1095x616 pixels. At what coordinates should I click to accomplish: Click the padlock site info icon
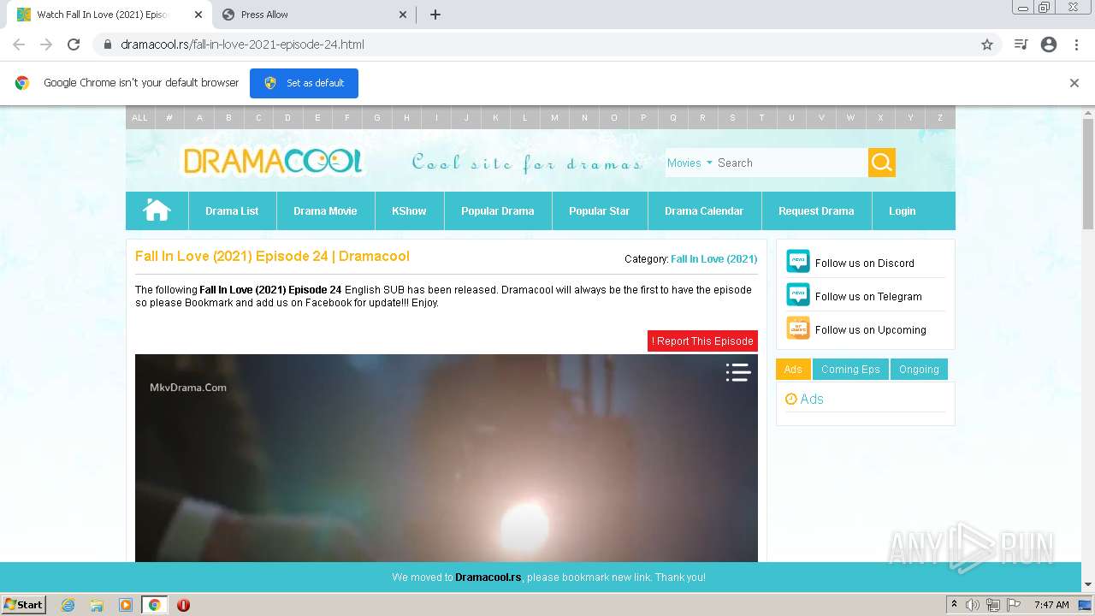108,44
